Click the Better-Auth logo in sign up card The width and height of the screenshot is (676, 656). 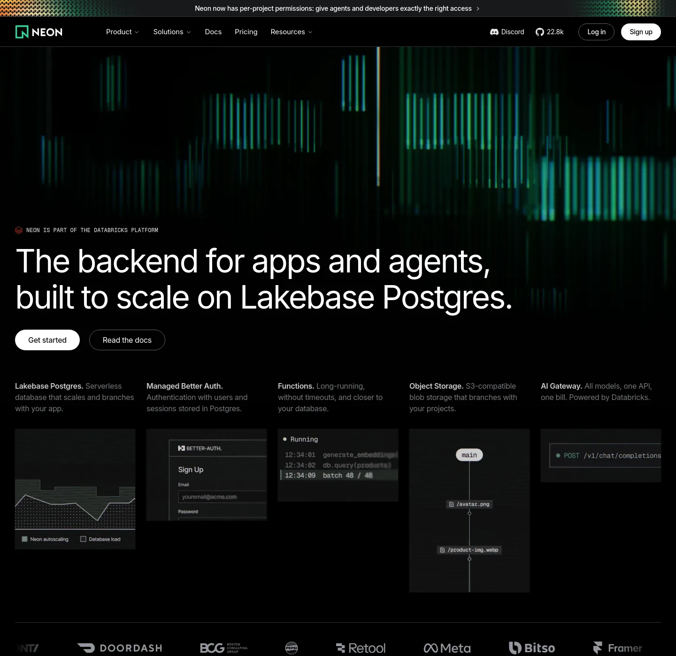tap(200, 448)
